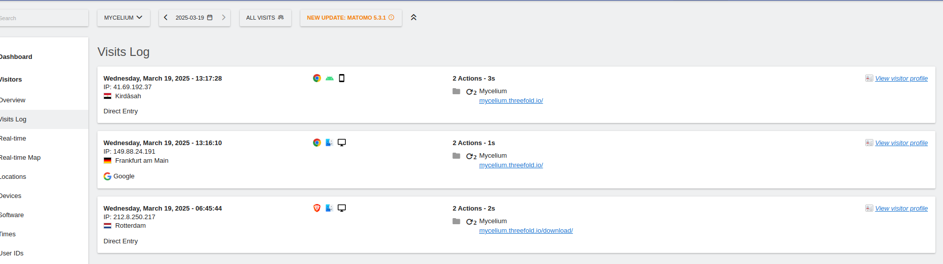Open the mycelium.threefold.io/download/ link

[526, 231]
